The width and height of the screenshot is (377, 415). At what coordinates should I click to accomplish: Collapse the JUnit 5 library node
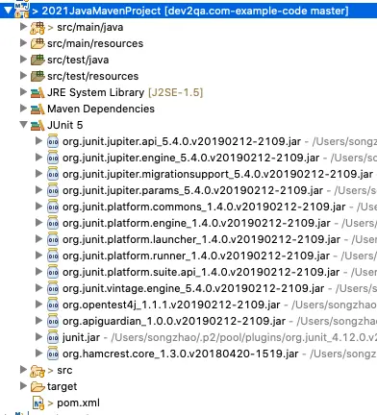[23, 124]
